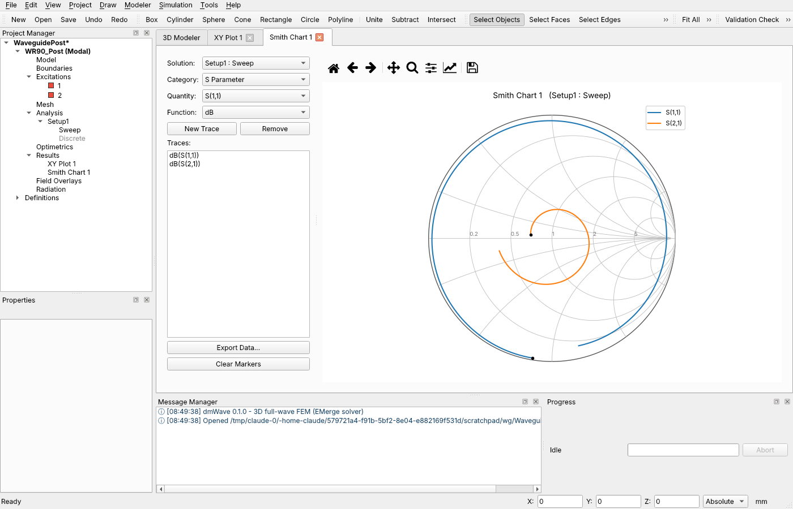Focus the X coordinate input field
The width and height of the screenshot is (793, 509).
pyautogui.click(x=560, y=502)
